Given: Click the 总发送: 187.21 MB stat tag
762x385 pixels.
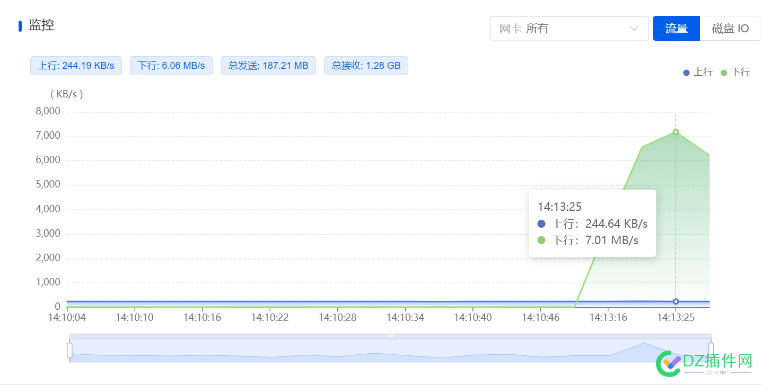Looking at the screenshot, I should [x=268, y=66].
